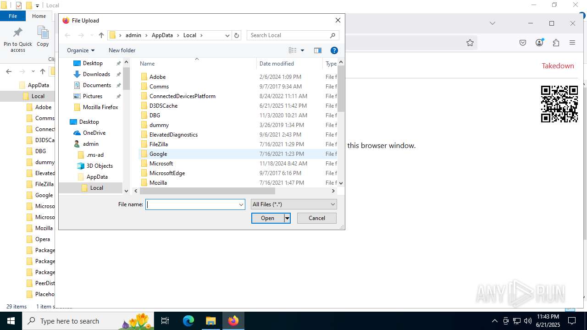Viewport: 587px width, 330px height.
Task: Open the dialog help question mark
Action: point(334,50)
